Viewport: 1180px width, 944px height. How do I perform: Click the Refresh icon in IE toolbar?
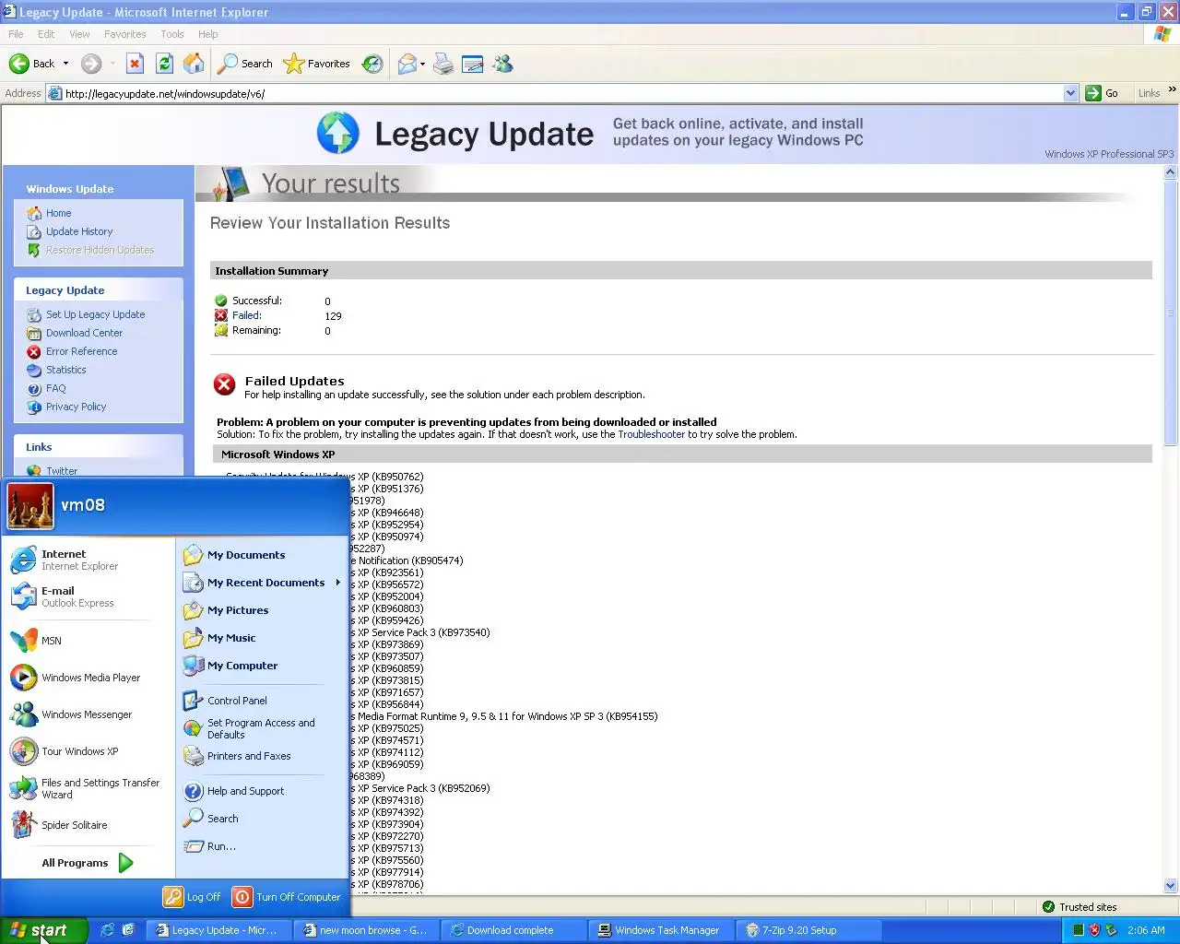164,64
